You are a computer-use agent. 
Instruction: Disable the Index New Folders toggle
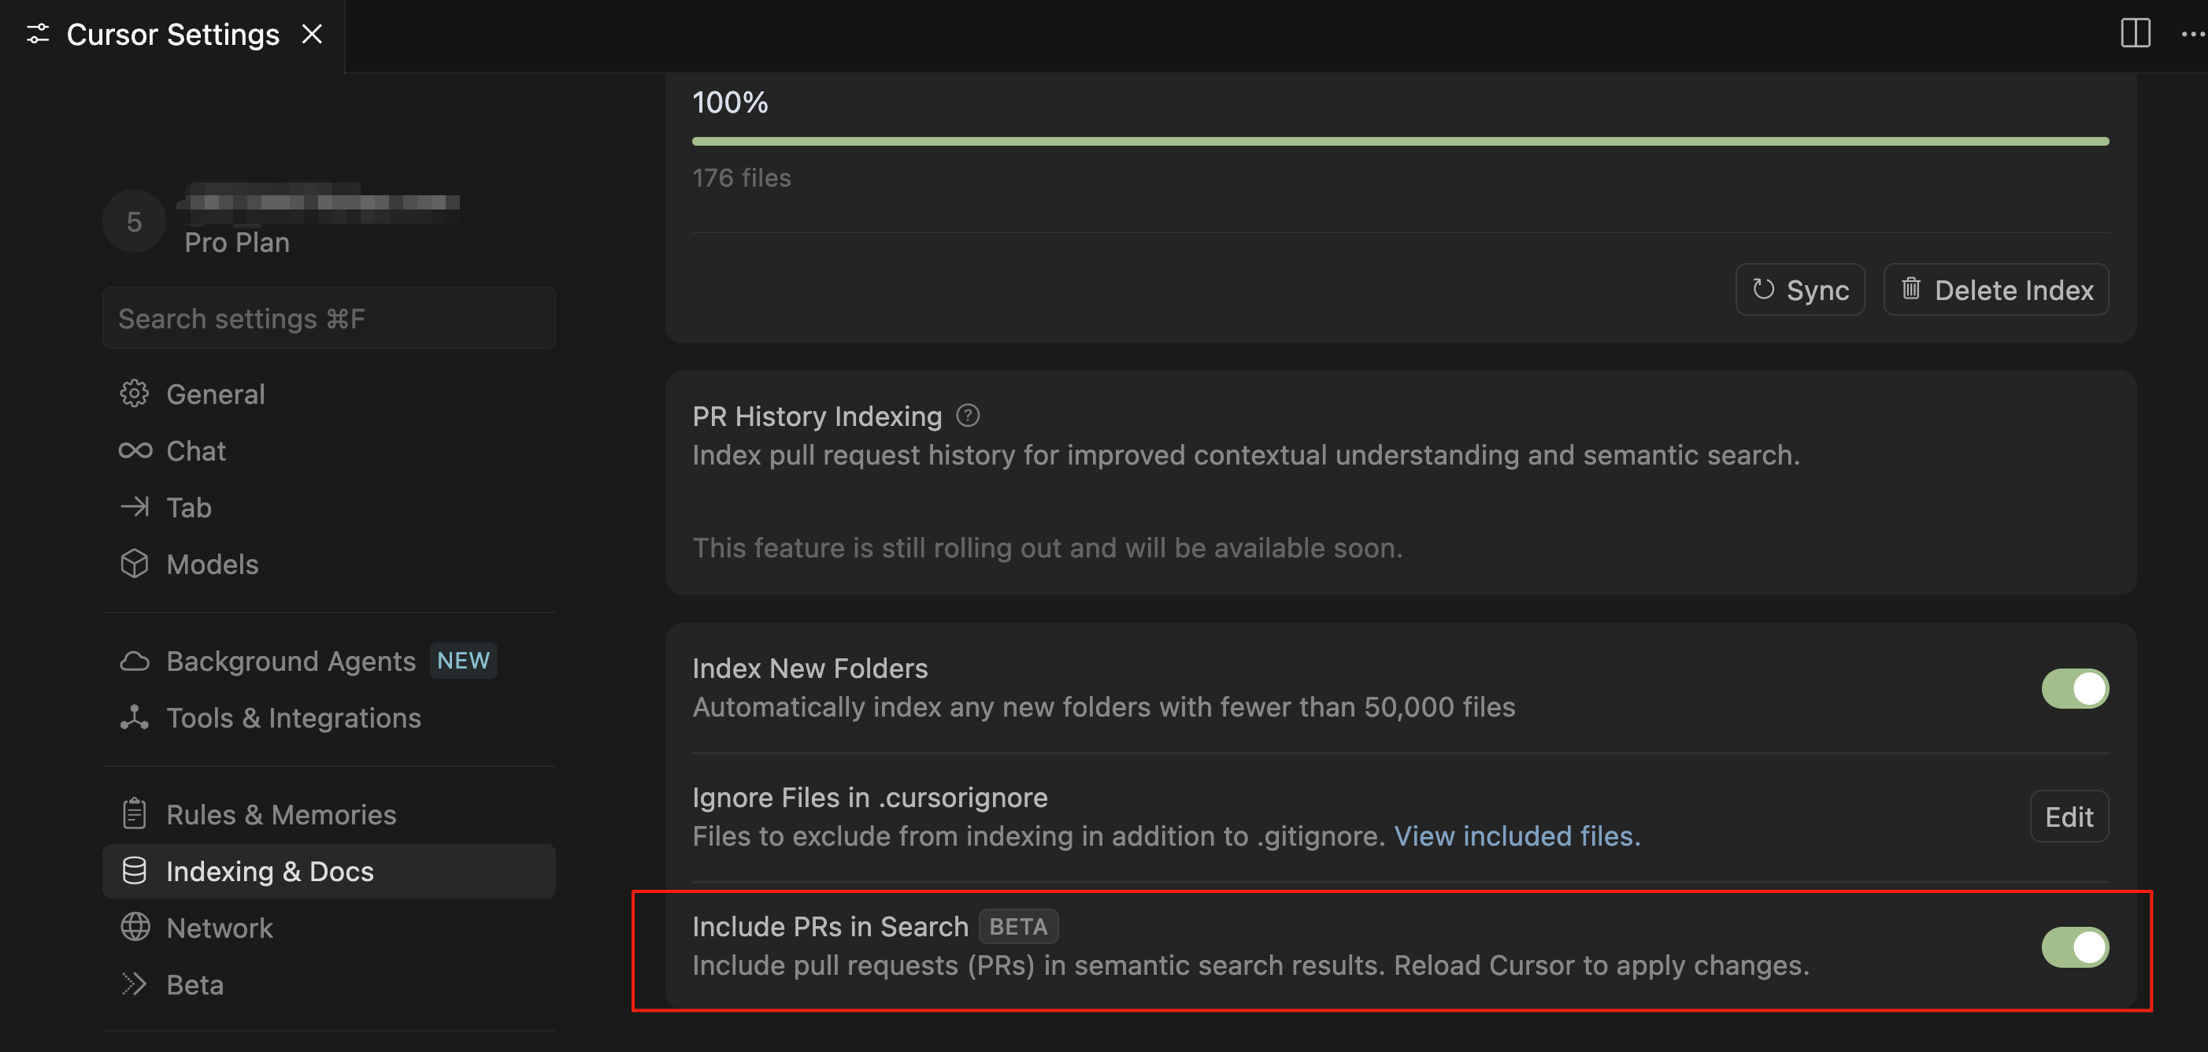2073,688
